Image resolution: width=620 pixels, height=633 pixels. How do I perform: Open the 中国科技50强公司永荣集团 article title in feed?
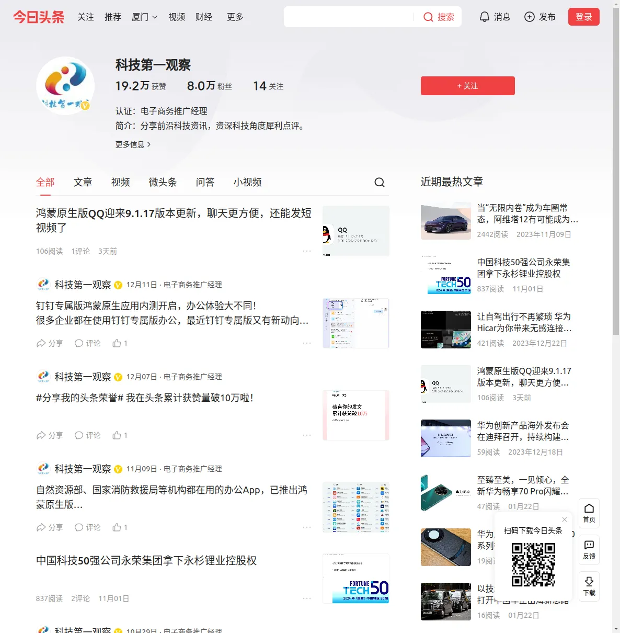pos(146,561)
